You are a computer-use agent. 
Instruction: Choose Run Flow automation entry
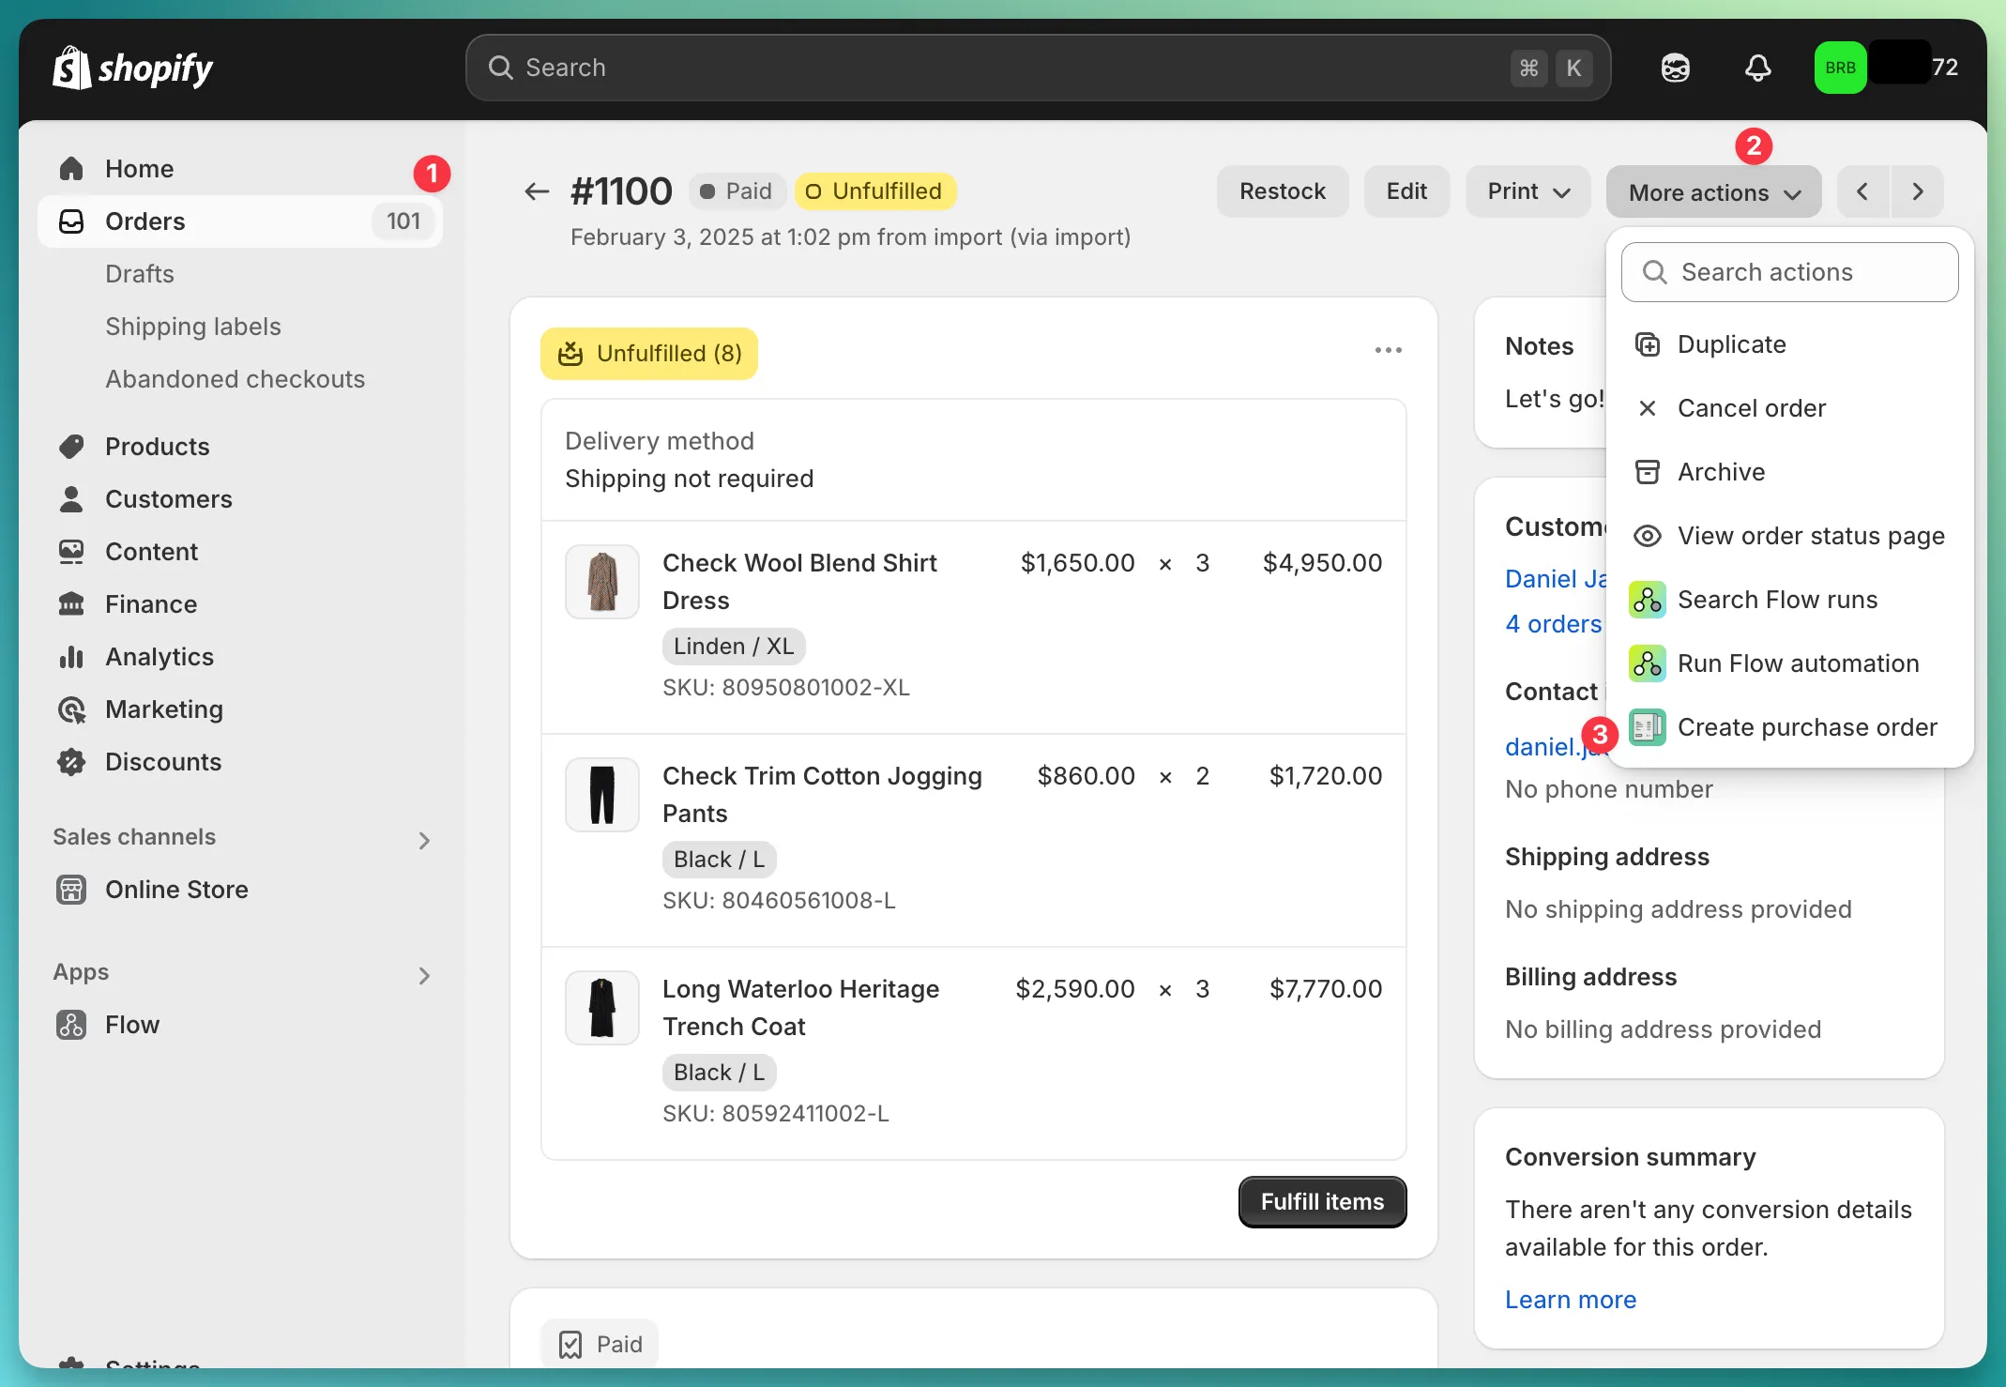[x=1789, y=663]
